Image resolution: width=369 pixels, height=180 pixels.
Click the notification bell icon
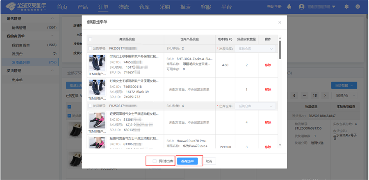coord(289,7)
